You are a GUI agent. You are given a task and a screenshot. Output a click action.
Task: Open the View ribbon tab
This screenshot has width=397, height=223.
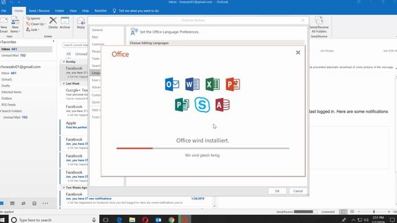pyautogui.click(x=73, y=11)
